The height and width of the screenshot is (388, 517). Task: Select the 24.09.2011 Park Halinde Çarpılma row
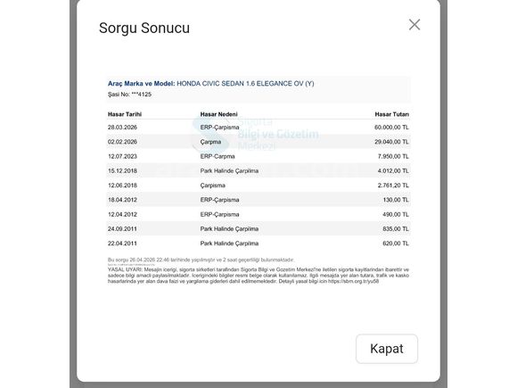[258, 229]
